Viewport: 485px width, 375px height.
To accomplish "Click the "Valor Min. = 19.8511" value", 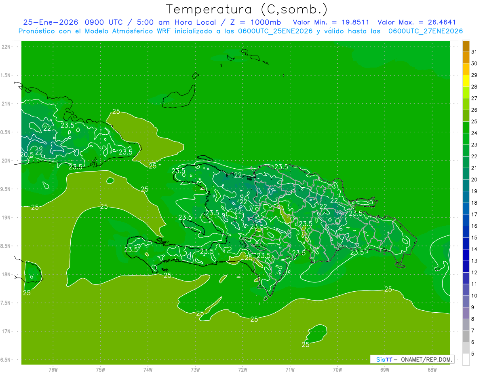I will tap(331, 22).
